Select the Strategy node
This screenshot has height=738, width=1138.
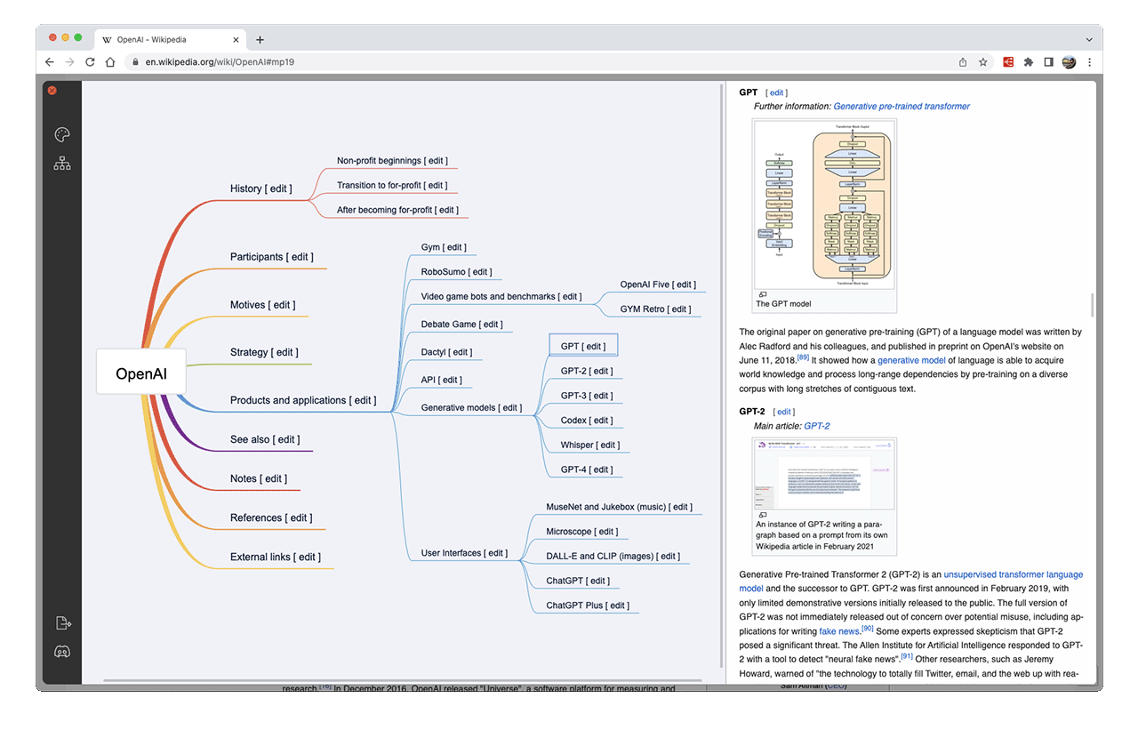pos(263,352)
